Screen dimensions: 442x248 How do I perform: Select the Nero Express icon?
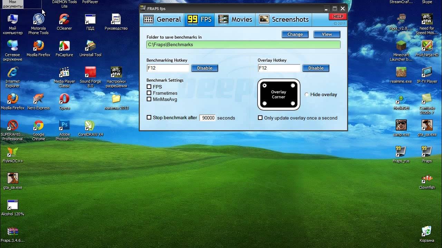click(38, 102)
